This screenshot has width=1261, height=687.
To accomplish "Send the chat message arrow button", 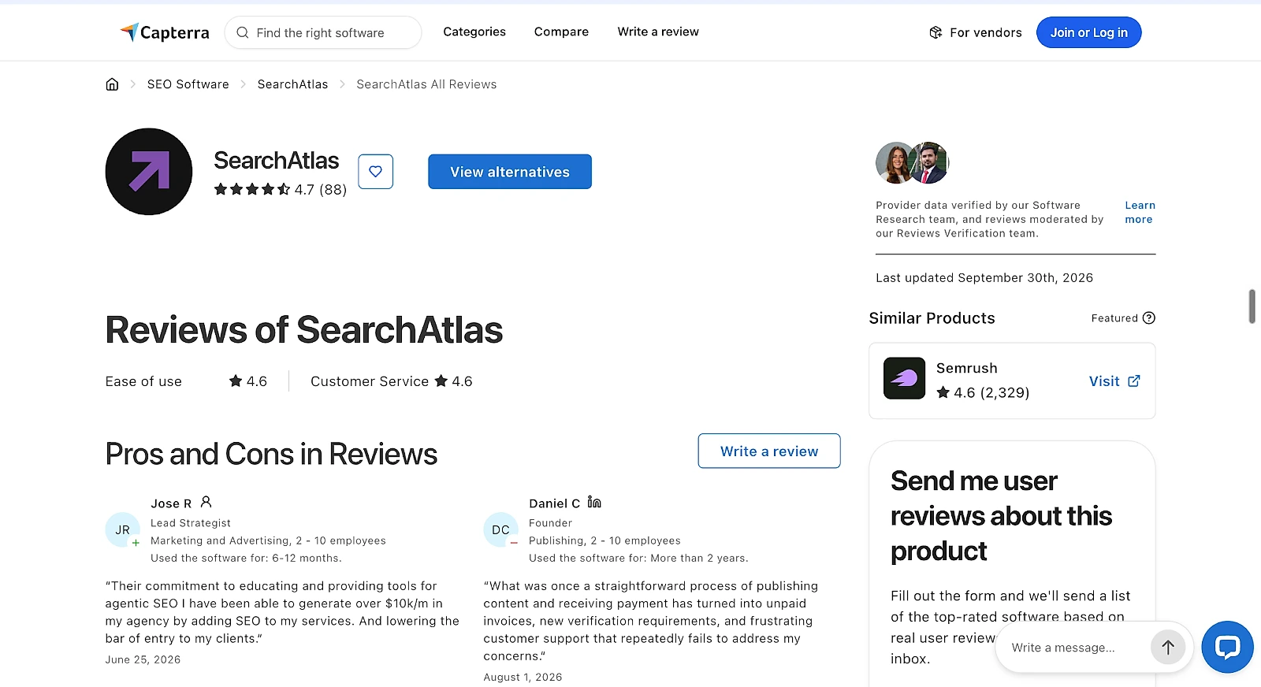I will point(1168,648).
